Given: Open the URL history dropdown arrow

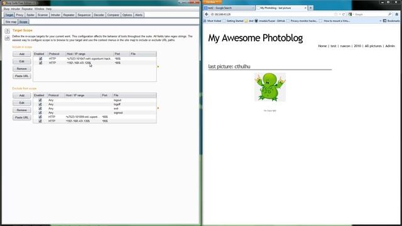Looking at the screenshot, I should tap(340, 14).
